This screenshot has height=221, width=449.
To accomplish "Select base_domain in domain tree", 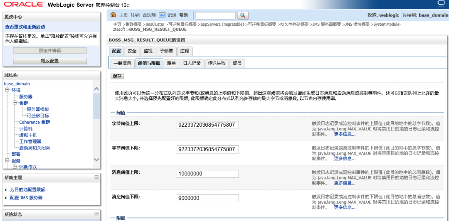I will click(x=17, y=84).
